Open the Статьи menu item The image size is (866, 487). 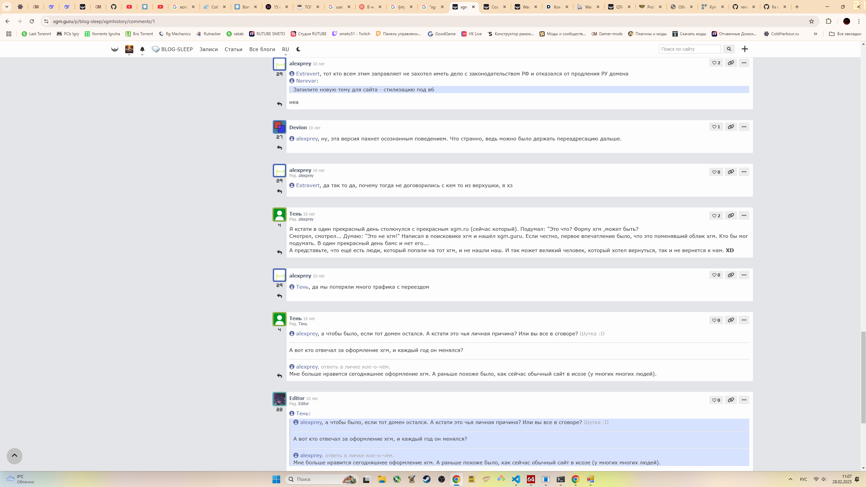point(233,49)
